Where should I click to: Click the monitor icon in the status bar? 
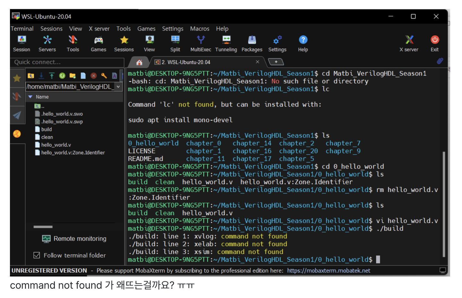click(443, 270)
